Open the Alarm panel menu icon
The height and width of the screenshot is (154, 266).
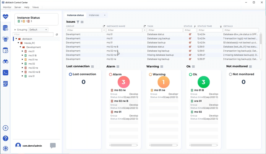[118, 67]
